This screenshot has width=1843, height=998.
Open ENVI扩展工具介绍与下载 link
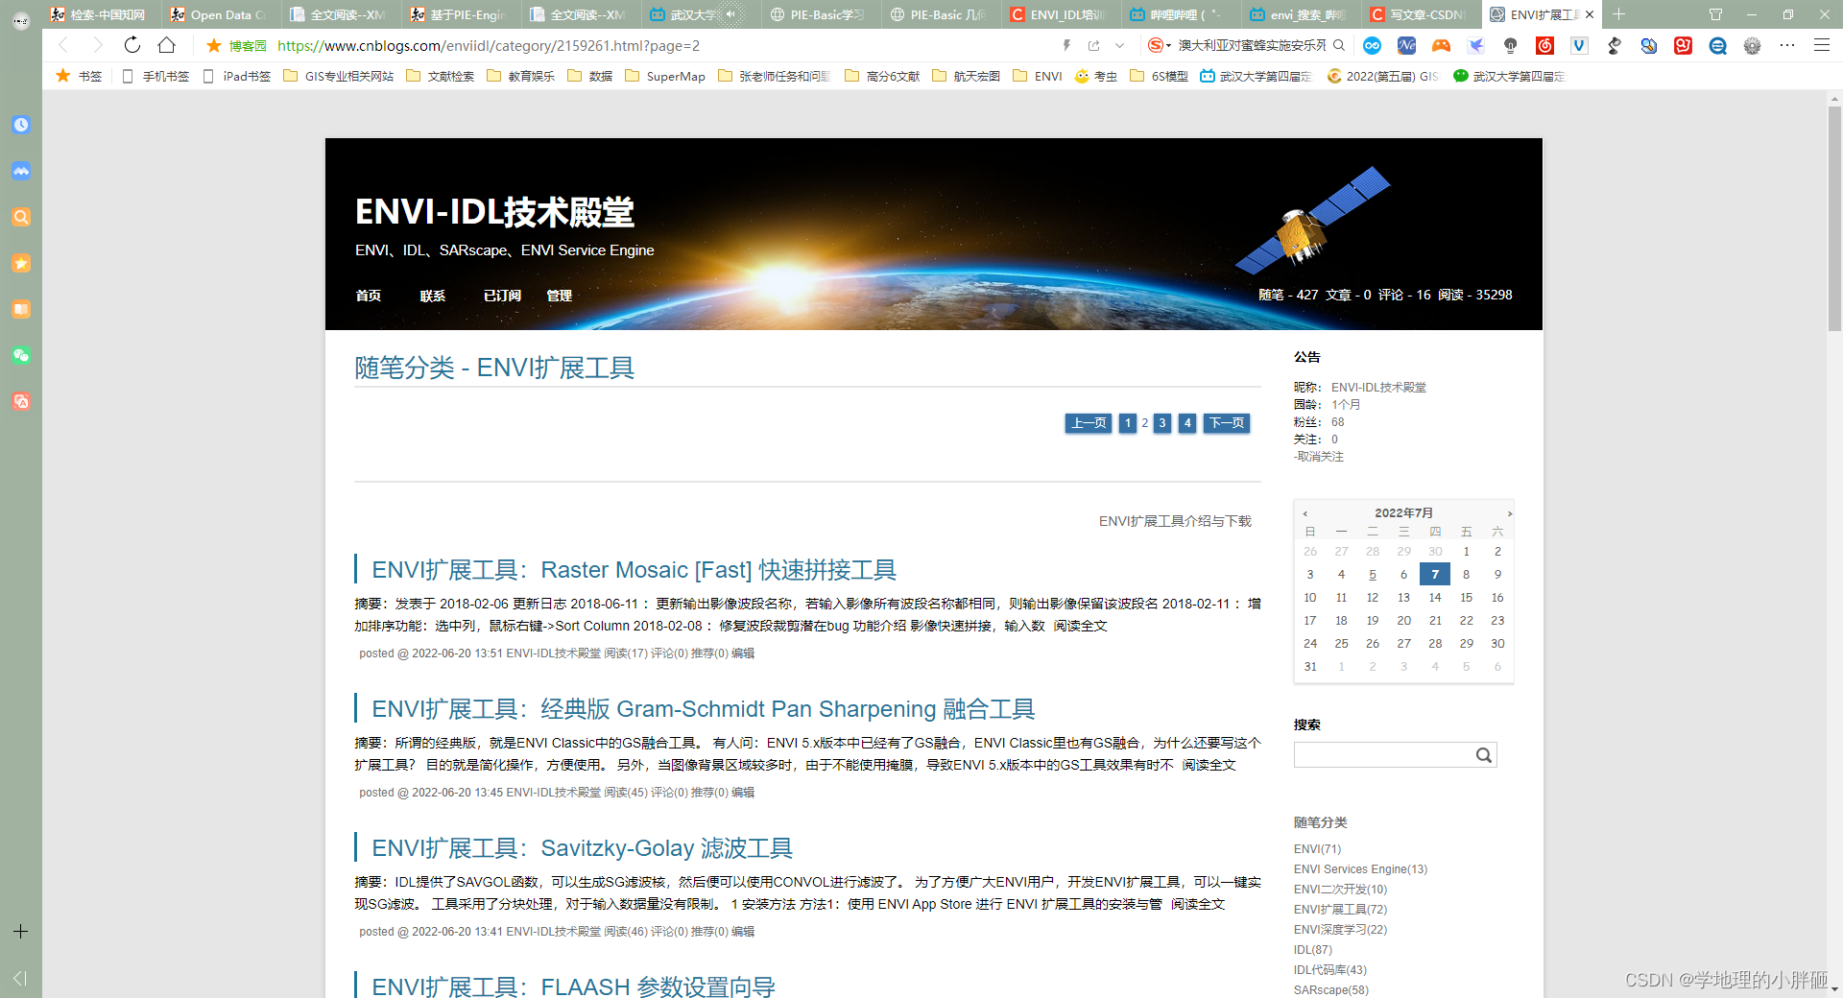1175,521
